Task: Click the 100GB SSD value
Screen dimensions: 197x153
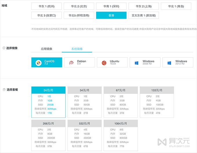Action: [x=160, y=105]
